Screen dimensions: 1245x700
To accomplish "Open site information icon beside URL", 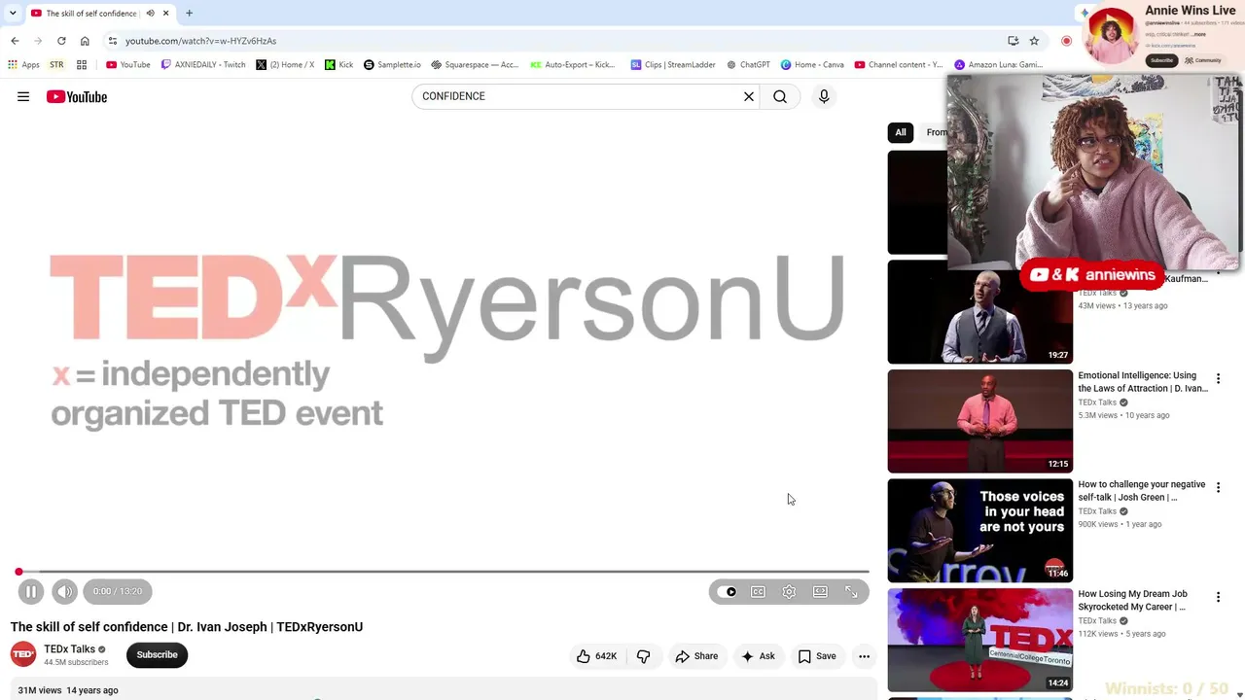I will point(112,41).
